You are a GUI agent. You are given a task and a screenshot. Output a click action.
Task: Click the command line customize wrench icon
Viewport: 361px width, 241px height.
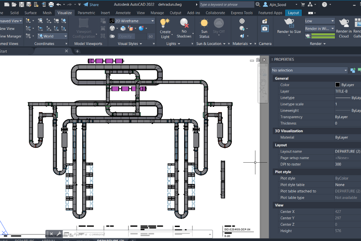click(x=59, y=234)
